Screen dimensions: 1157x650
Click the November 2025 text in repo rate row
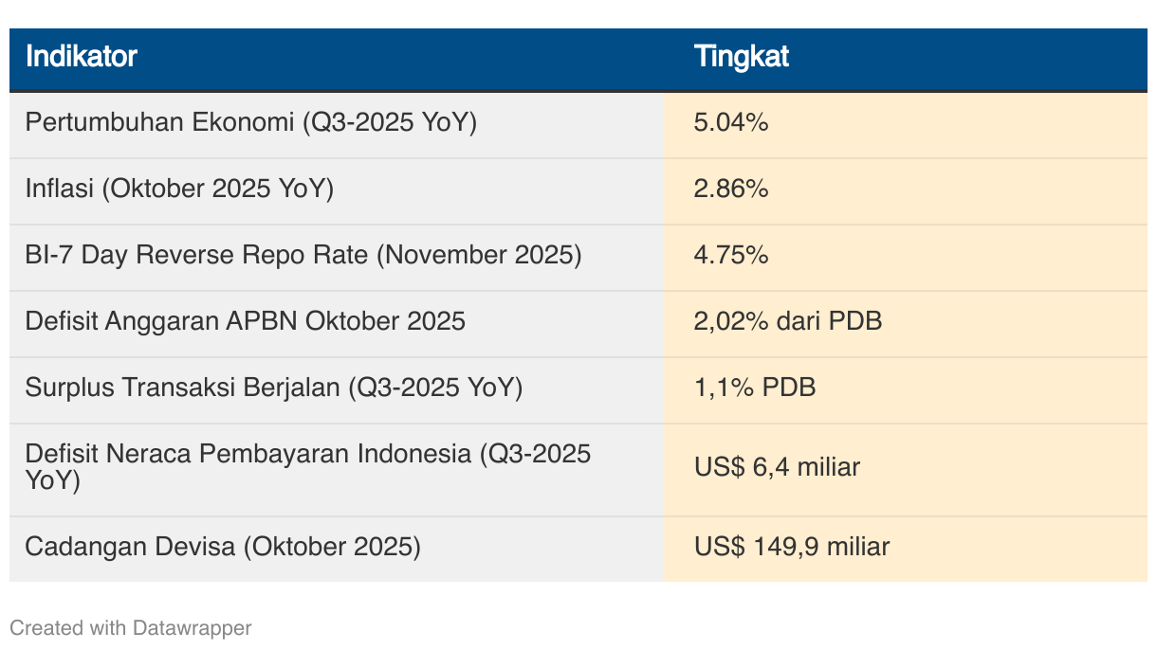pos(480,256)
